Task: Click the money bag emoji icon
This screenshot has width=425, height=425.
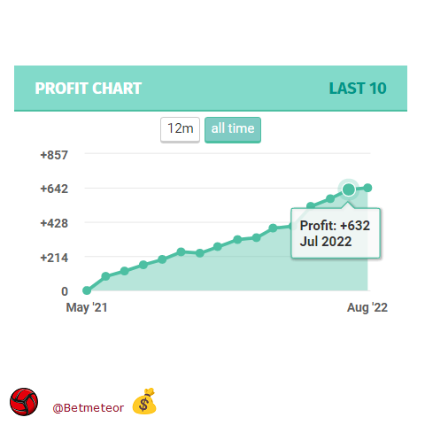Action: pyautogui.click(x=144, y=401)
